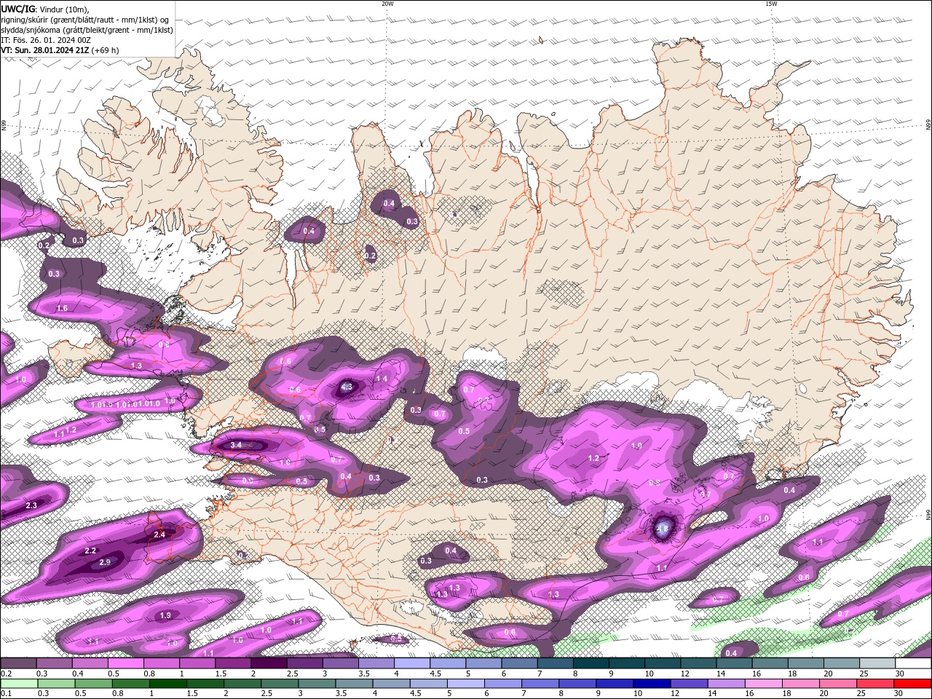Click upper legend swatch between 0.8 and 1
The image size is (932, 699).
click(161, 663)
